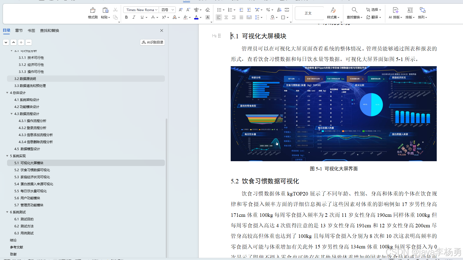Go to 6.3 用例测试 in outline
The width and height of the screenshot is (463, 260).
point(24,233)
